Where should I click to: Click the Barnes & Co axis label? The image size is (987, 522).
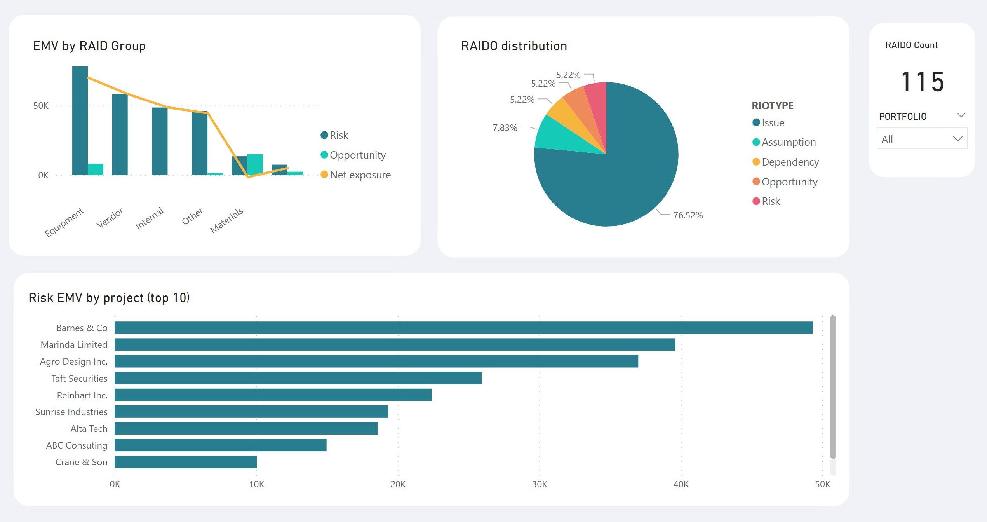point(82,328)
